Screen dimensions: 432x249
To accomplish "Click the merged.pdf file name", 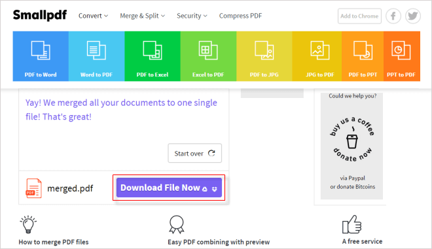I will tap(70, 188).
